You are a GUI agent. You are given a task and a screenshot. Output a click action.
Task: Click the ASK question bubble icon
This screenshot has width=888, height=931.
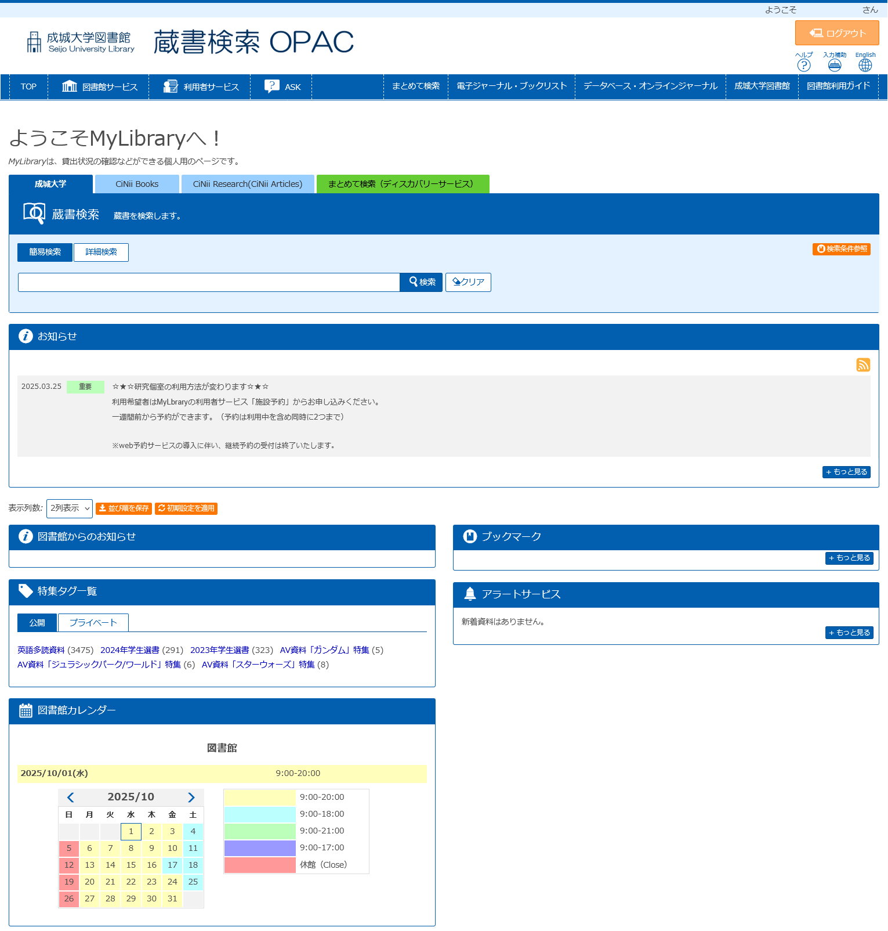tap(271, 86)
